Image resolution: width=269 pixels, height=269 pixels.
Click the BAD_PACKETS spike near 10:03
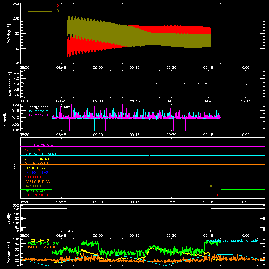point(254,195)
